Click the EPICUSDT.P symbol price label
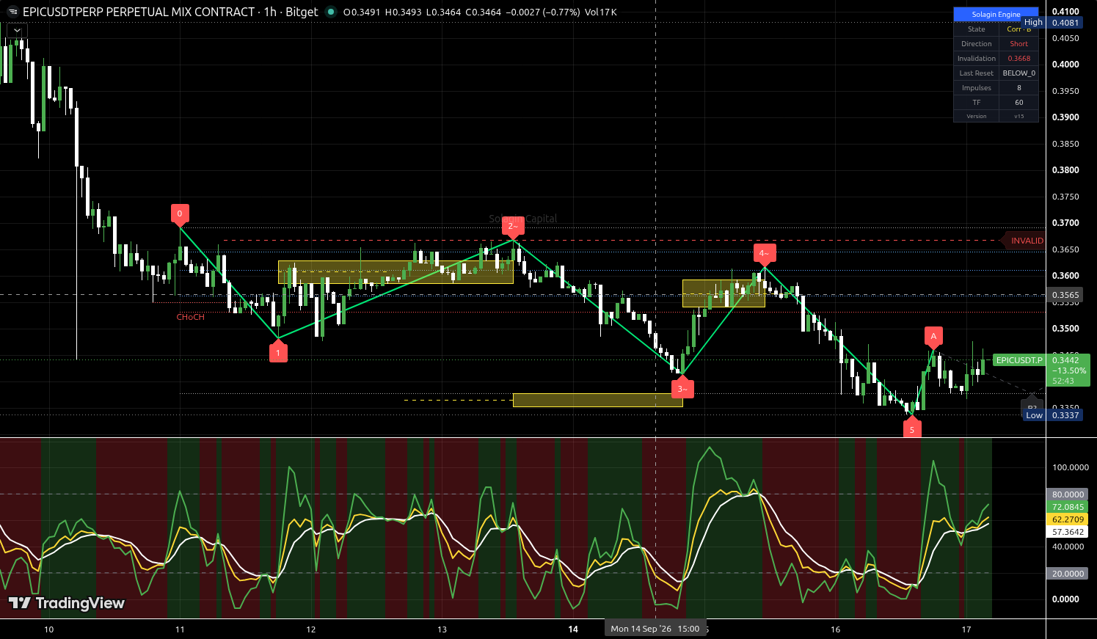The width and height of the screenshot is (1097, 639). click(1018, 360)
